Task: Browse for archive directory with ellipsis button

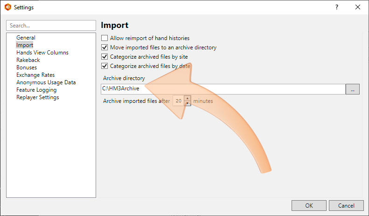Action: (352, 89)
